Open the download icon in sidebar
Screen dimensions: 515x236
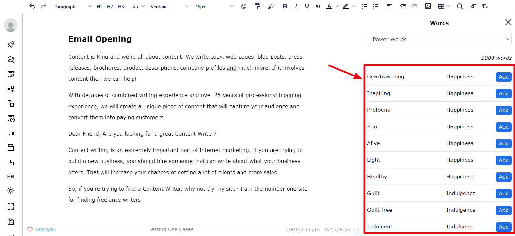click(x=11, y=162)
